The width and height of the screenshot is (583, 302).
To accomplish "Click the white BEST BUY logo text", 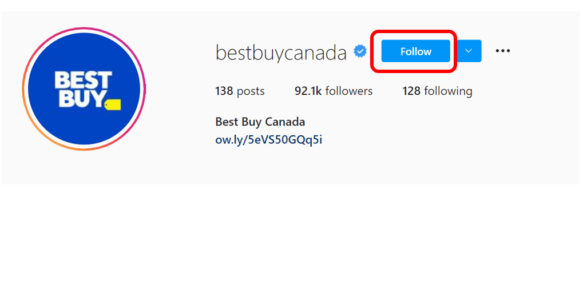I will (84, 90).
